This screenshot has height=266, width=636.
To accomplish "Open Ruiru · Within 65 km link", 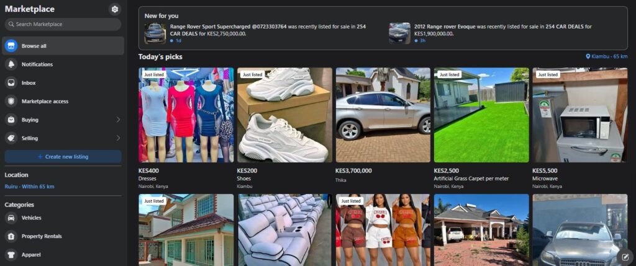I will point(29,187).
